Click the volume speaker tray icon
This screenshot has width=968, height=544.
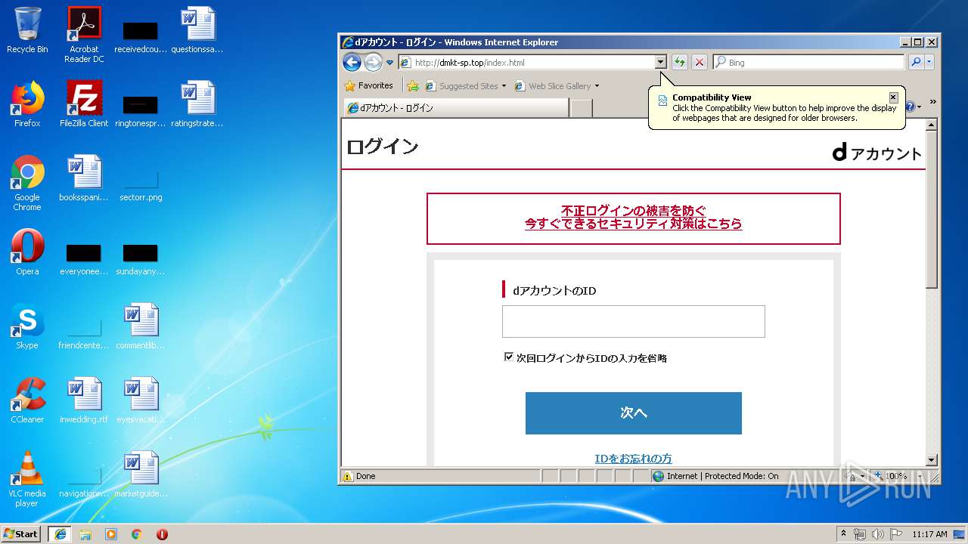pyautogui.click(x=878, y=533)
